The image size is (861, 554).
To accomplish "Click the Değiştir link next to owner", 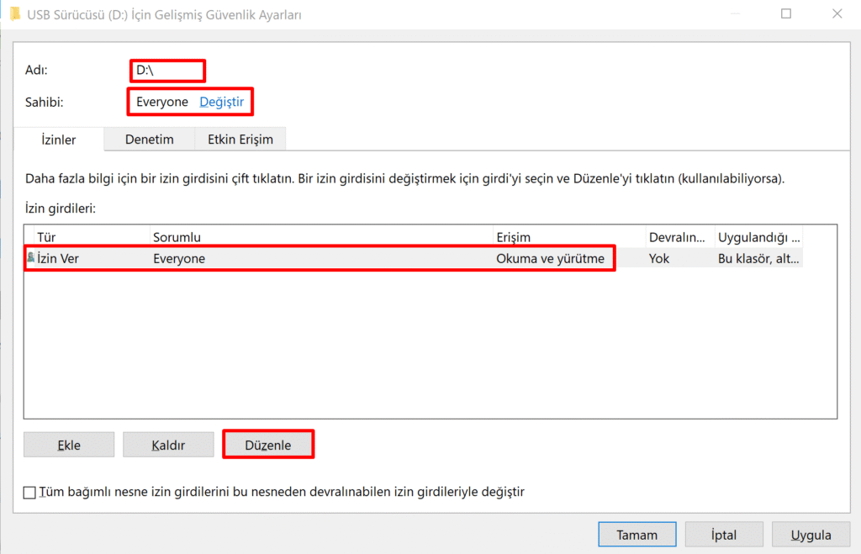I will click(x=221, y=102).
